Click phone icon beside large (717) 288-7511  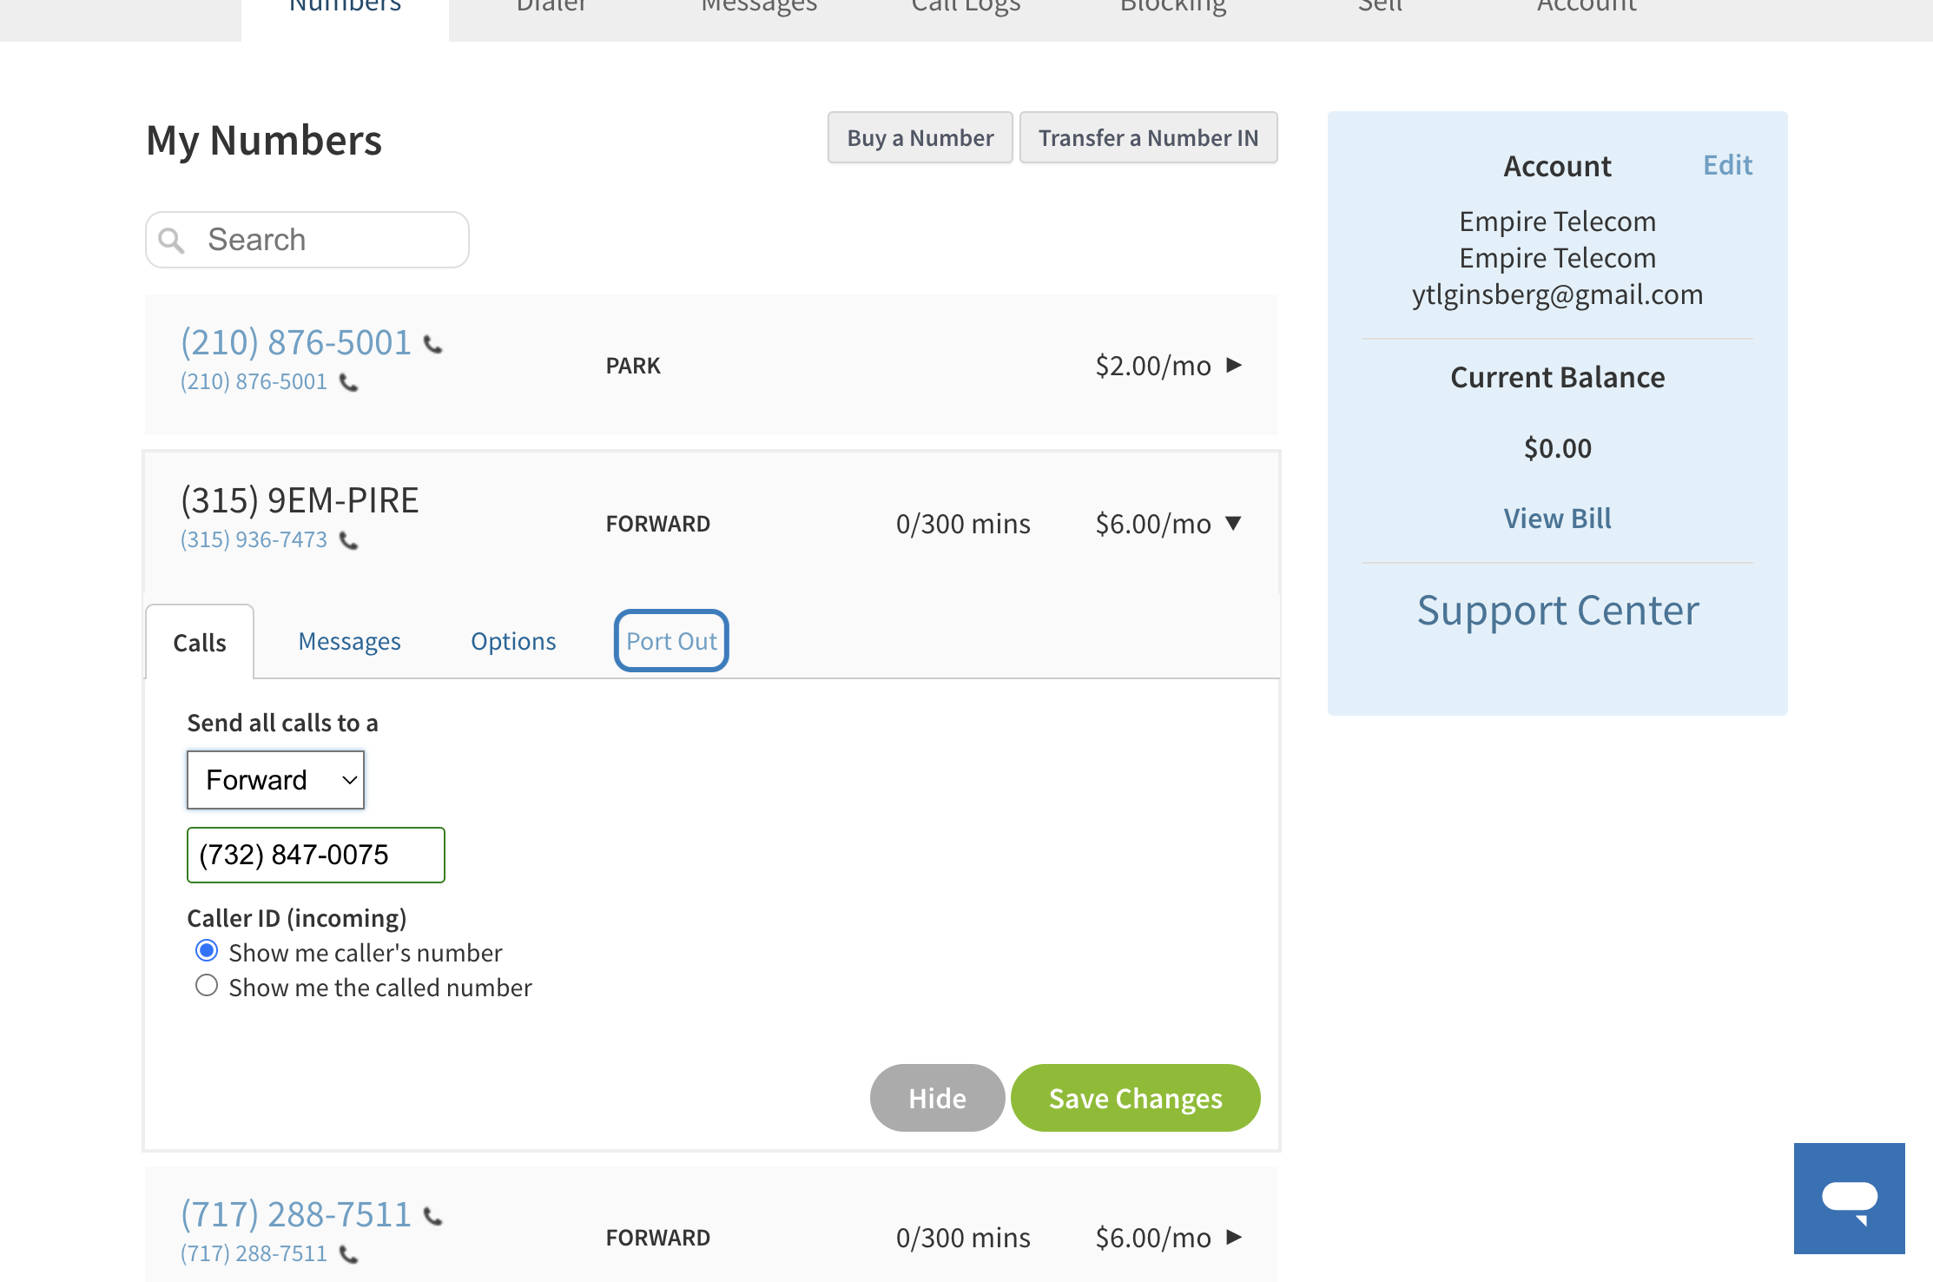(432, 1216)
